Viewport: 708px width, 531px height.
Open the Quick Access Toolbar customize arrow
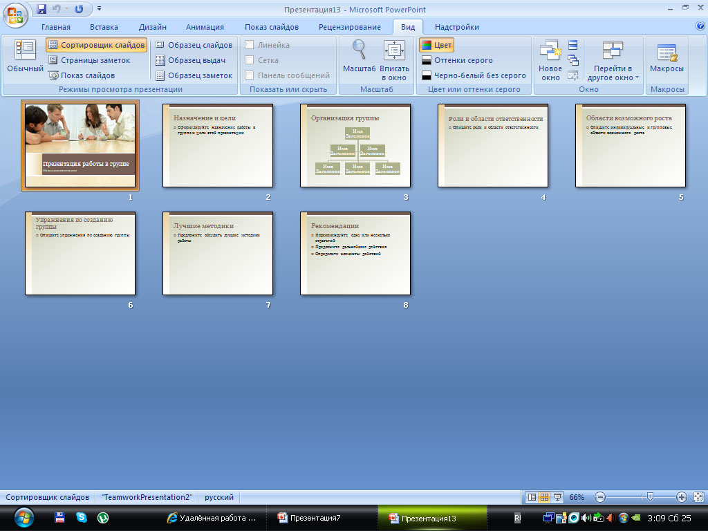pyautogui.click(x=99, y=9)
